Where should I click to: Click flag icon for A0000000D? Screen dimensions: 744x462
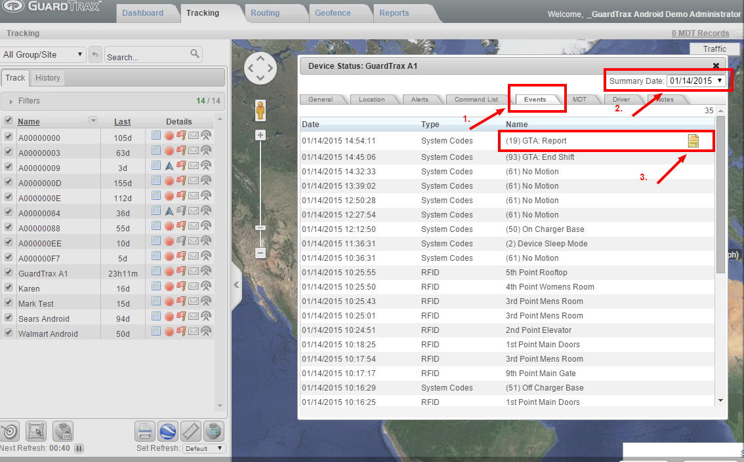pos(181,180)
